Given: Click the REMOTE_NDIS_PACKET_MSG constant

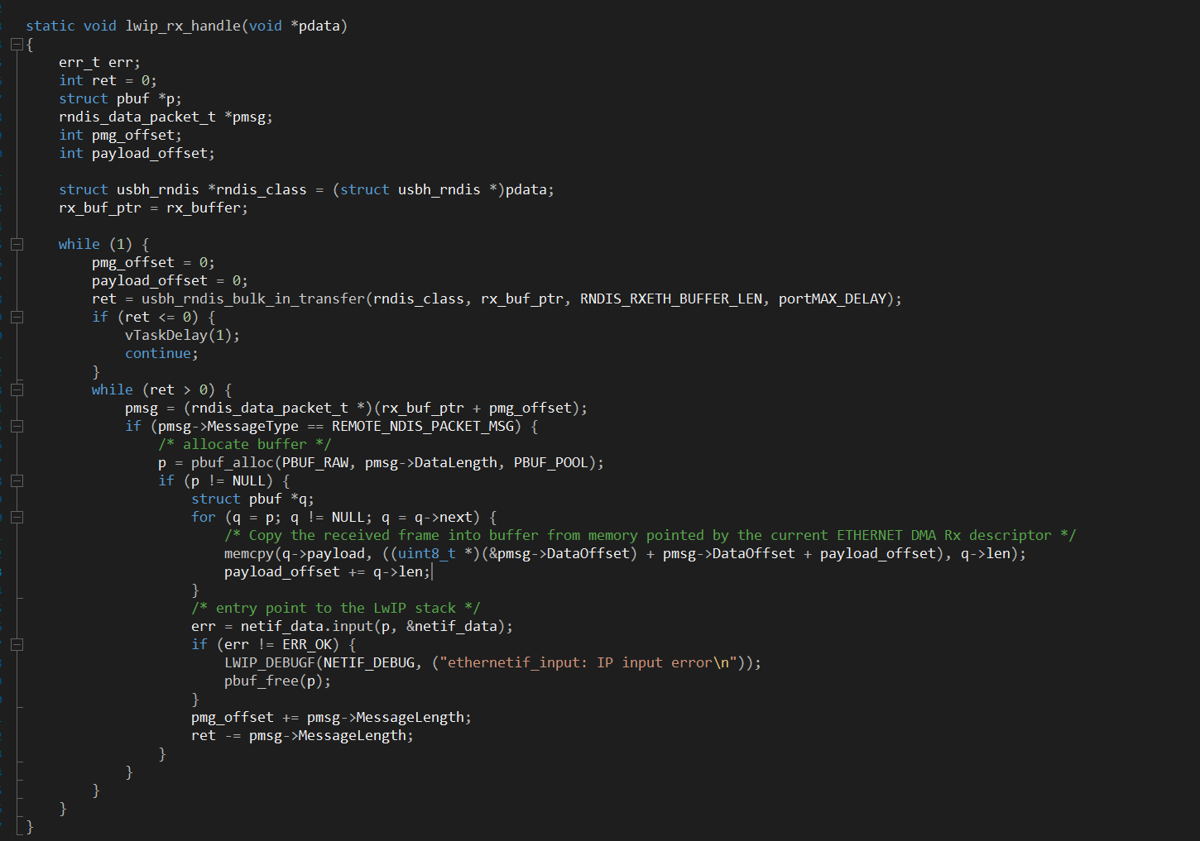Looking at the screenshot, I should click(423, 426).
